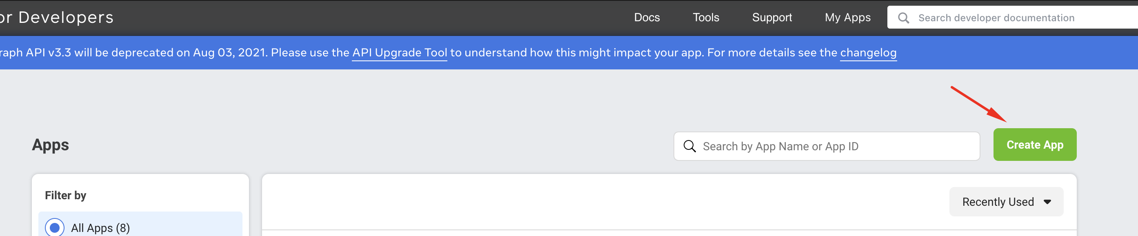The image size is (1138, 236).
Task: Focus the Search by App Name field
Action: coord(827,146)
